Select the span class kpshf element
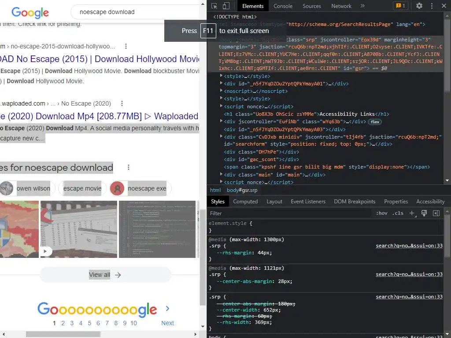 [327, 167]
